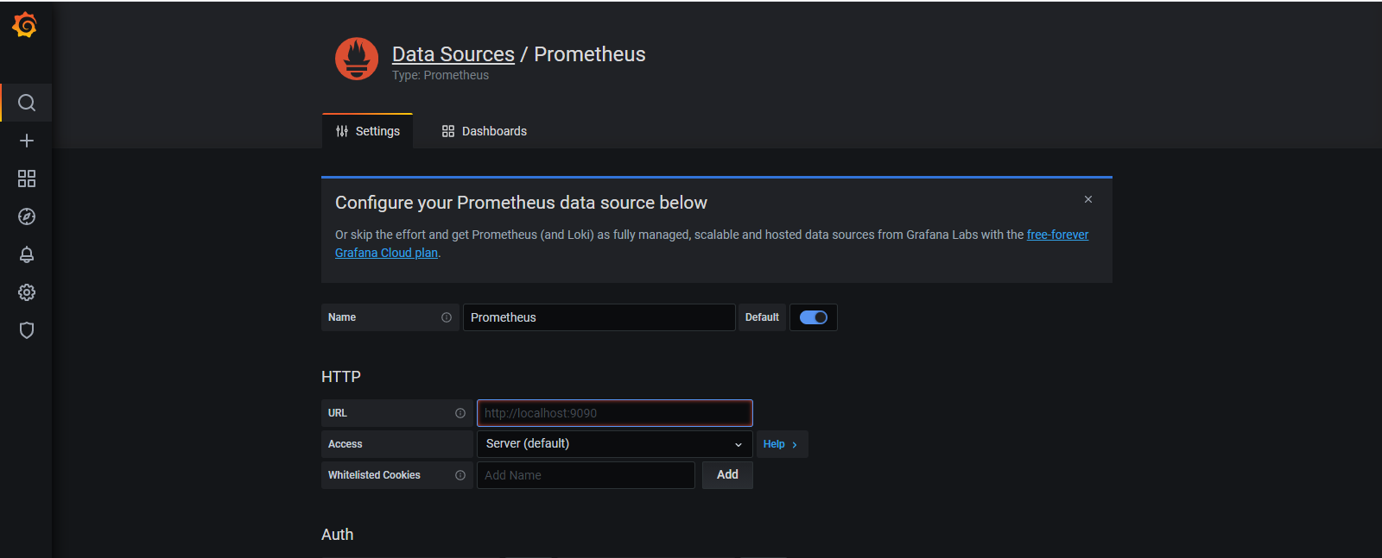
Task: Click the Add cookie button
Action: 727,475
